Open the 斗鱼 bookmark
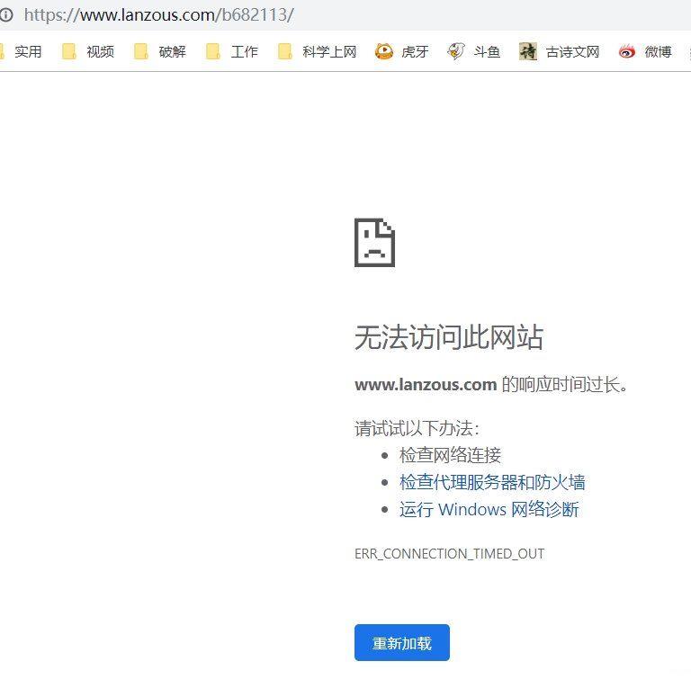Viewport: 691px width, 688px height. [474, 51]
